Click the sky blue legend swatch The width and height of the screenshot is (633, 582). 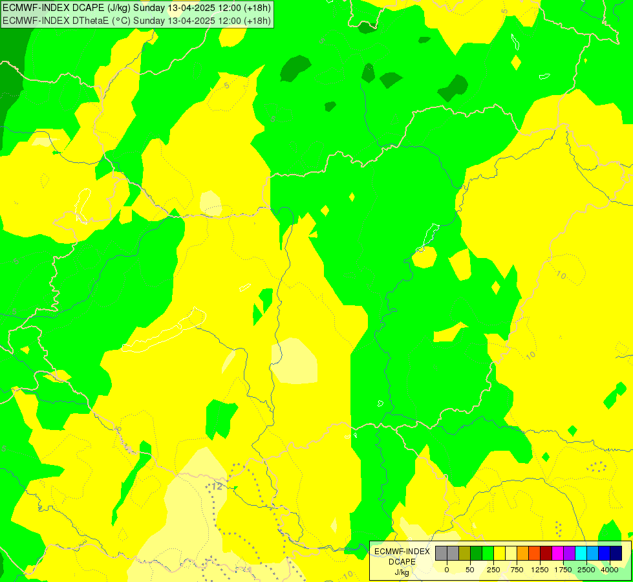pyautogui.click(x=593, y=553)
